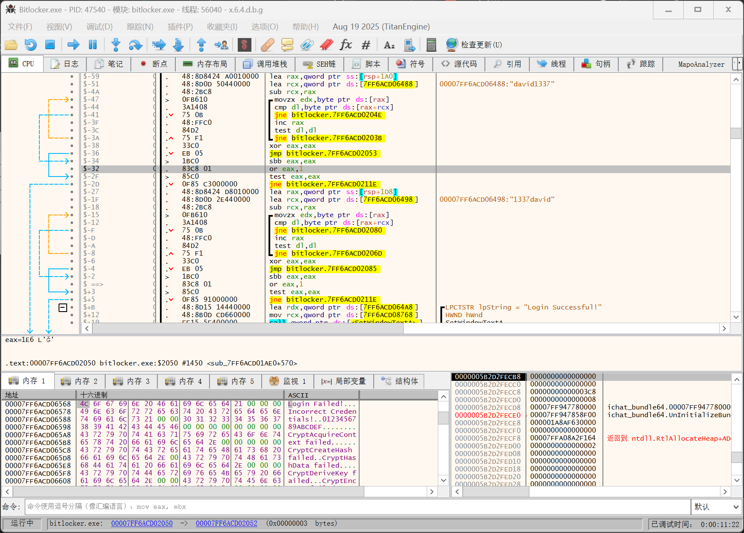744x533 pixels.
Task: Collapse the function block using minus box
Action: click(x=63, y=307)
